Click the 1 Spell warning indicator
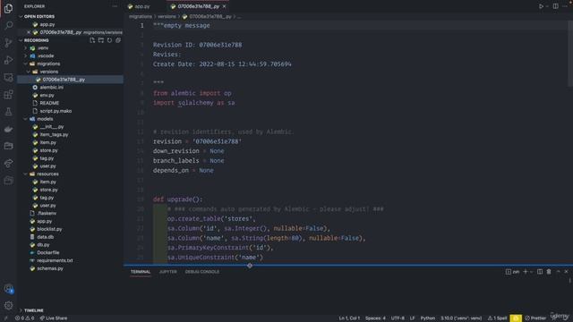Screen dimensions: 573x322 coord(497,318)
